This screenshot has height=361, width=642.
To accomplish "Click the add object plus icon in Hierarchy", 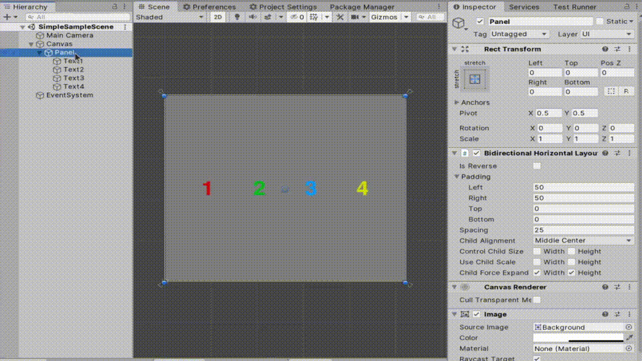I will tap(7, 17).
